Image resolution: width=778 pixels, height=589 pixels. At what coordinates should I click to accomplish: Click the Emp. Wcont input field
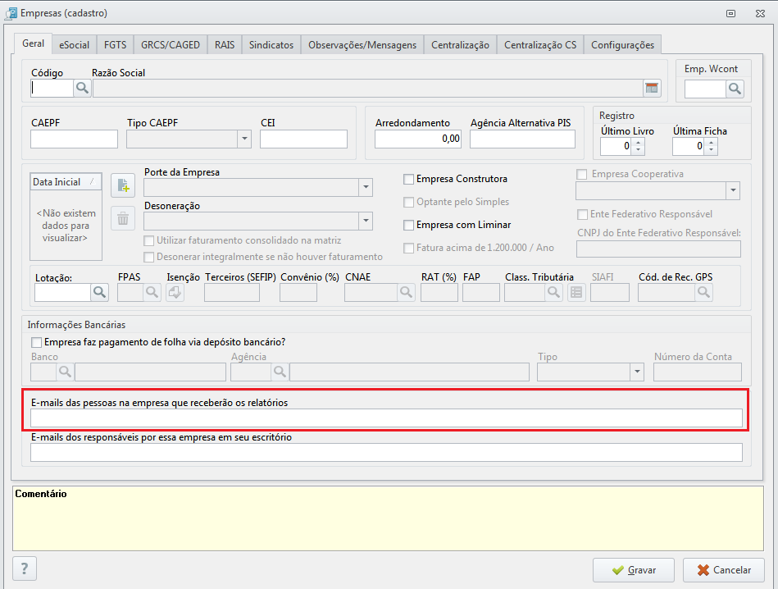point(706,89)
